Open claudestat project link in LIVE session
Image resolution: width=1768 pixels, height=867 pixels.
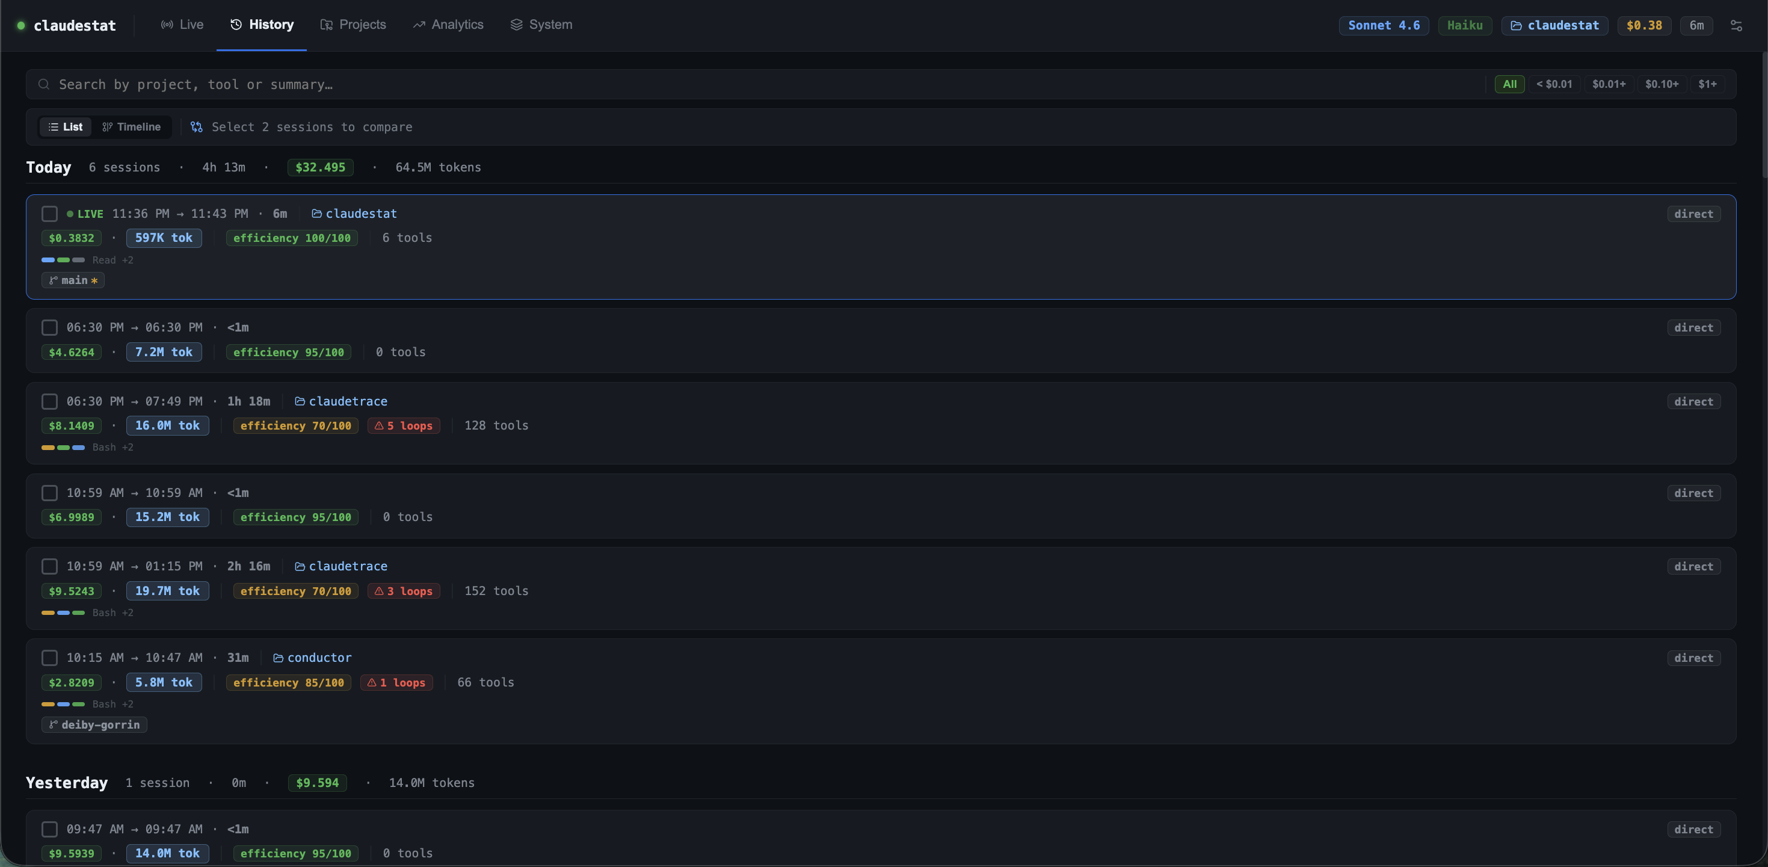coord(354,214)
